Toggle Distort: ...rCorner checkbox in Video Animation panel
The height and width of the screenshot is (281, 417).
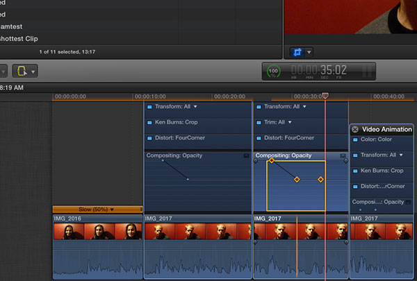(x=355, y=187)
